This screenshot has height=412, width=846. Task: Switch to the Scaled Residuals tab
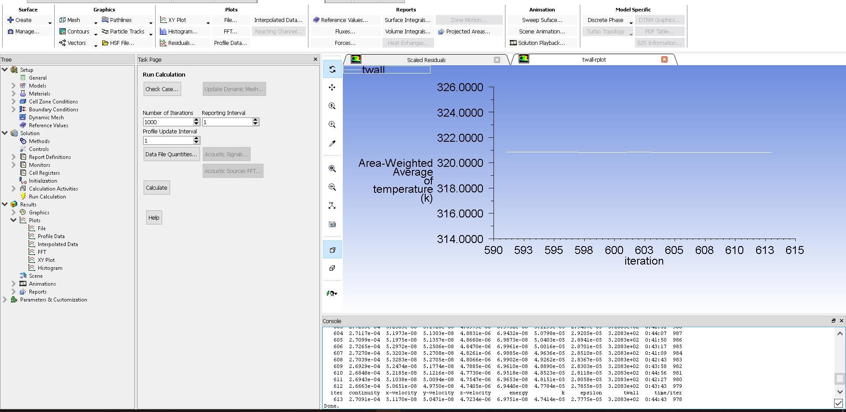coord(426,60)
